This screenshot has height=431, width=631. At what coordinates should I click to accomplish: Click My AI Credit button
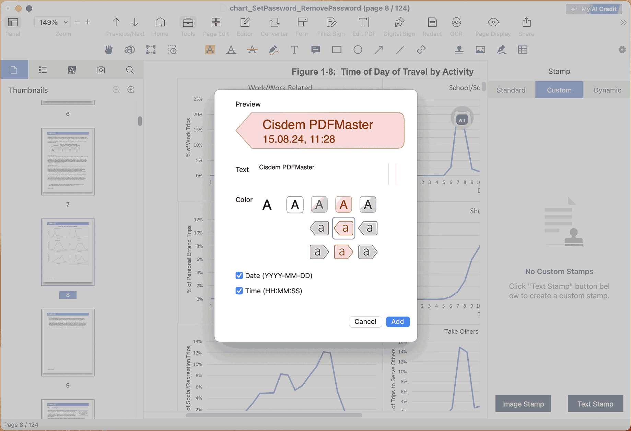pos(594,9)
